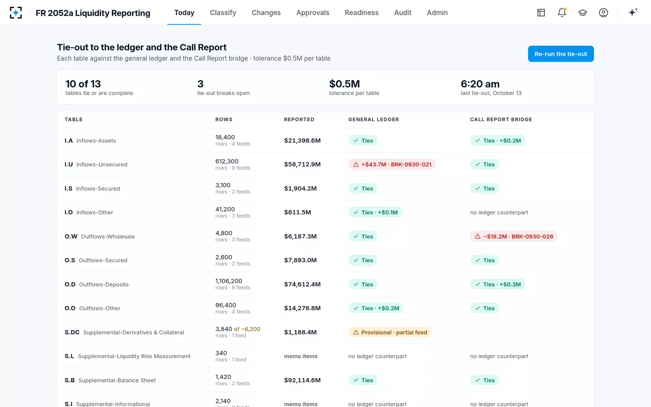Click the CALL REPORT BRIDGE column header
This screenshot has height=407, width=651.
coord(501,119)
